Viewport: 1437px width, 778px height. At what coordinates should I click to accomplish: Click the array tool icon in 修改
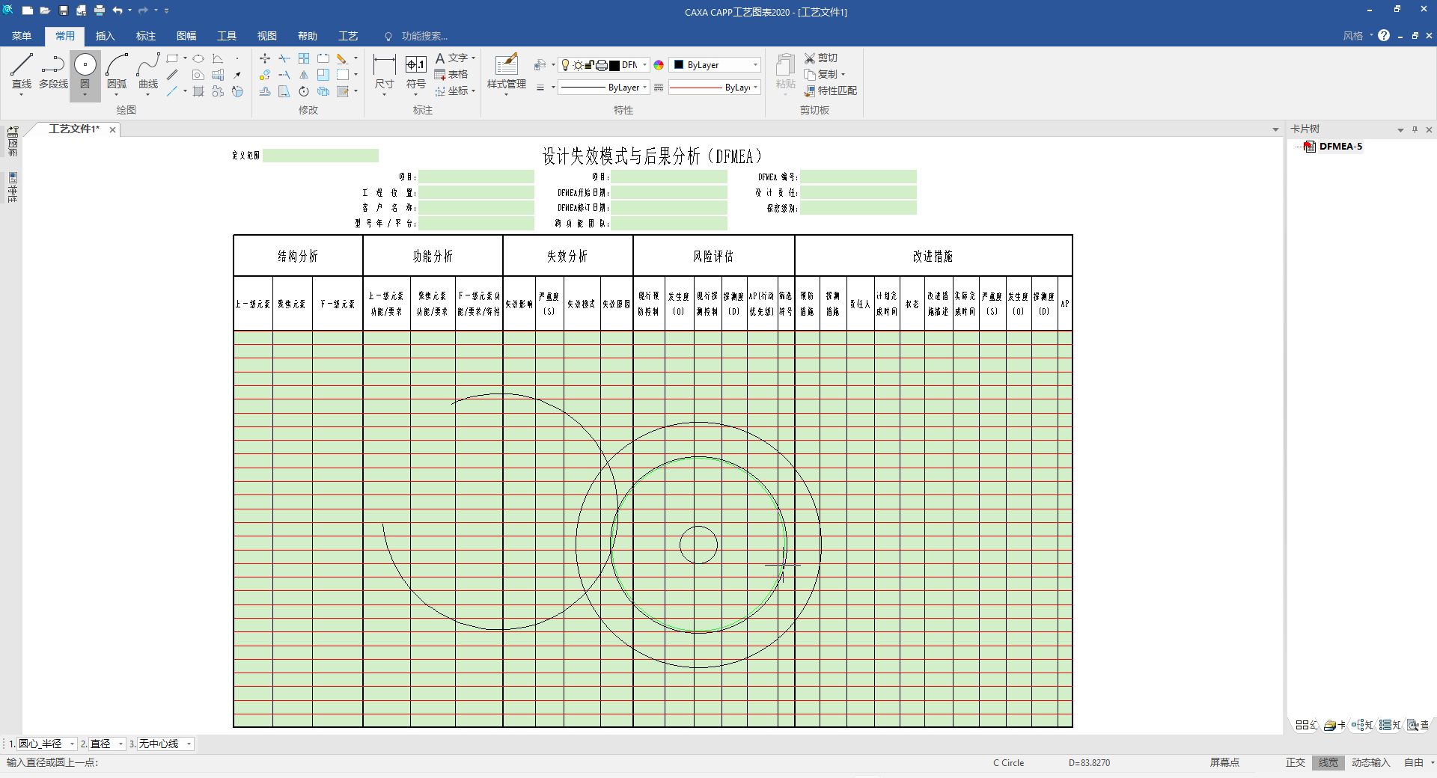(304, 58)
